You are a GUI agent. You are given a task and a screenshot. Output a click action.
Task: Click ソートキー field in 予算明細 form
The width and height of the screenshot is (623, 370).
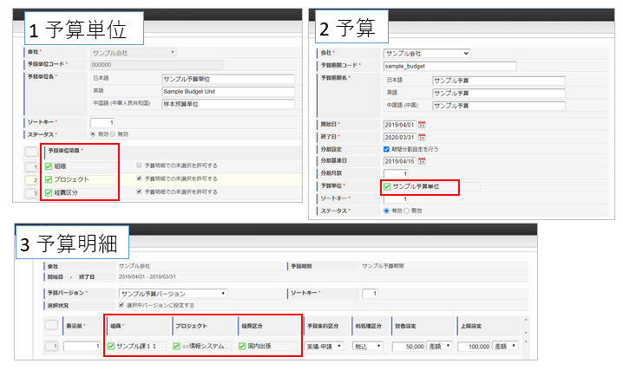(370, 294)
